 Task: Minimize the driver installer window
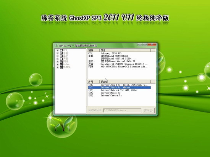tap(140, 44)
